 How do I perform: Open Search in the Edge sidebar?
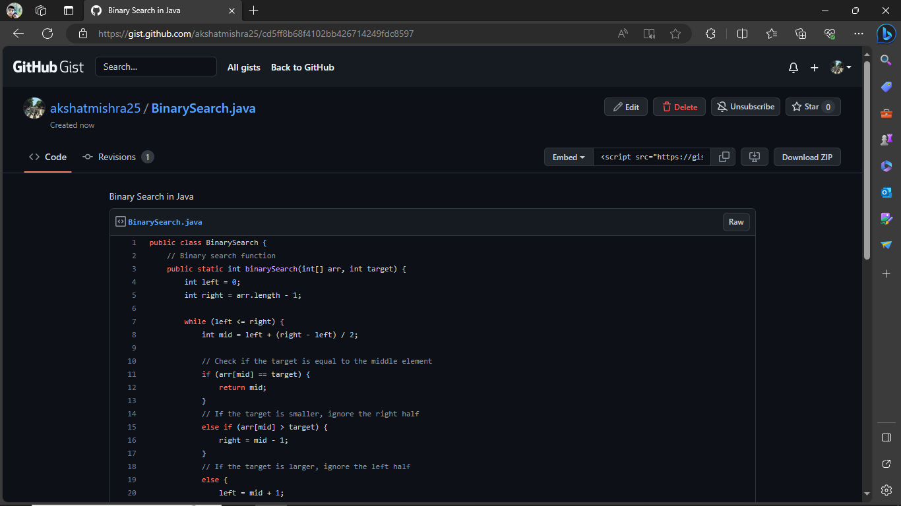(x=886, y=60)
